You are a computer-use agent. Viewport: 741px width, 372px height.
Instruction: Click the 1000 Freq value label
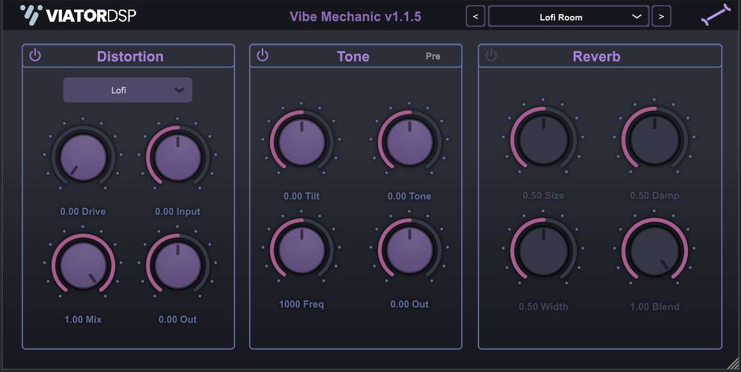point(302,304)
